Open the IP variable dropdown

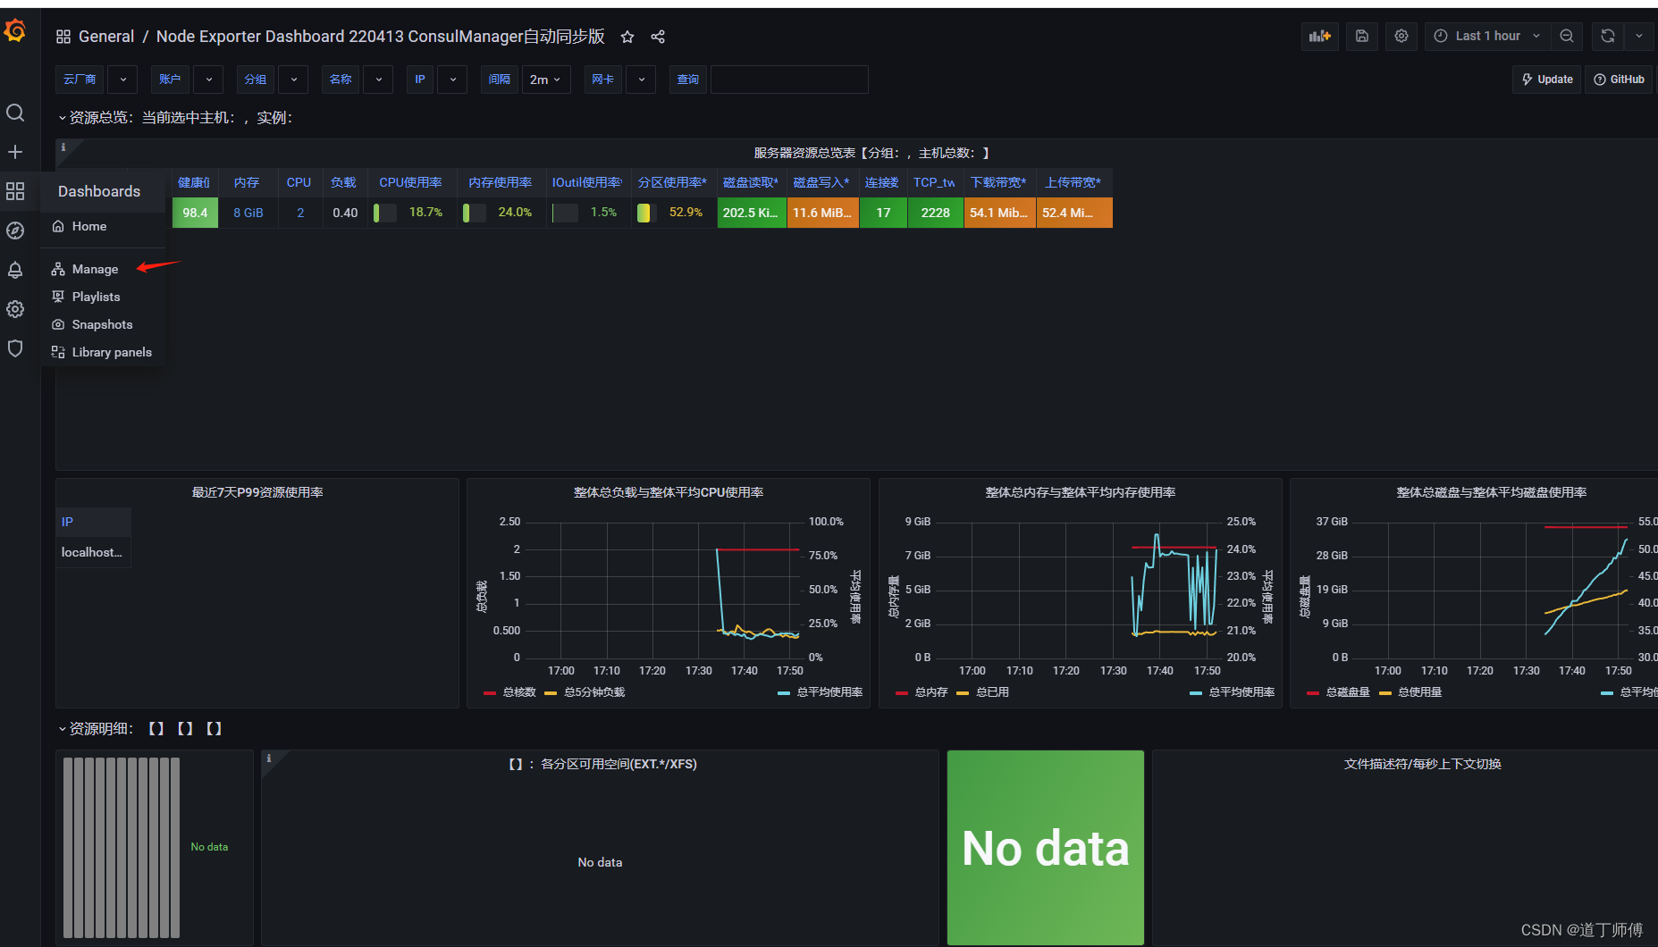(x=453, y=80)
